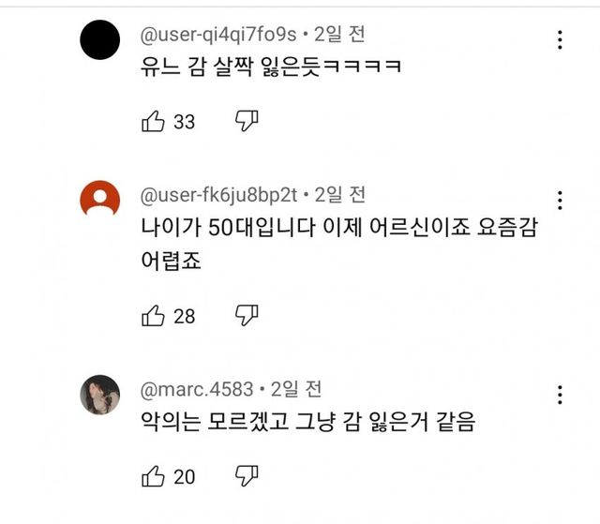Click the comment text starting with 악의는 모르겠고
600x524 pixels.
coord(307,423)
